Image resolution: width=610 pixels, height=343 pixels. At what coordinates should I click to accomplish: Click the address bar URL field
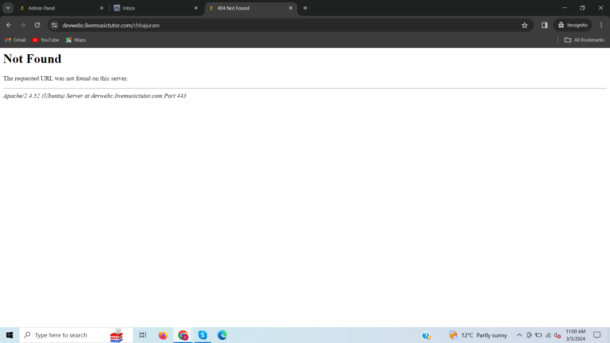click(x=282, y=25)
